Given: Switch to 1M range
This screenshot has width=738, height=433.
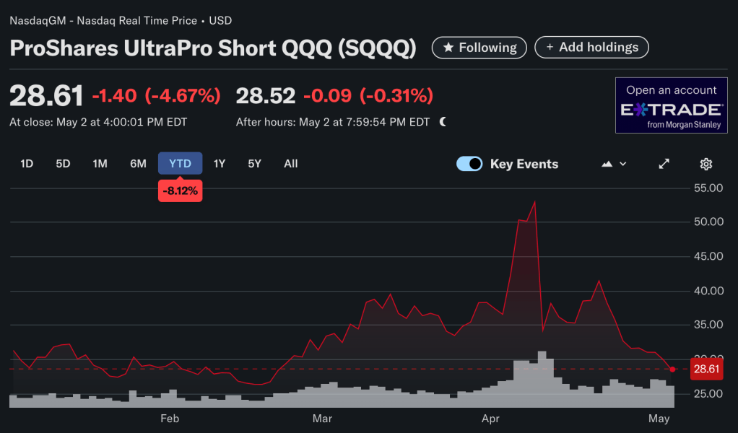Looking at the screenshot, I should click(100, 164).
